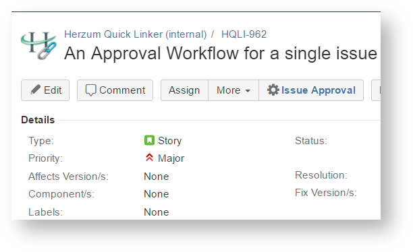The width and height of the screenshot is (413, 252).
Task: Click the Priority value Major
Action: pos(171,158)
